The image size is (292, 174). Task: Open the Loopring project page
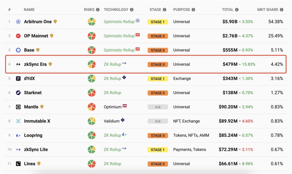[33, 135]
